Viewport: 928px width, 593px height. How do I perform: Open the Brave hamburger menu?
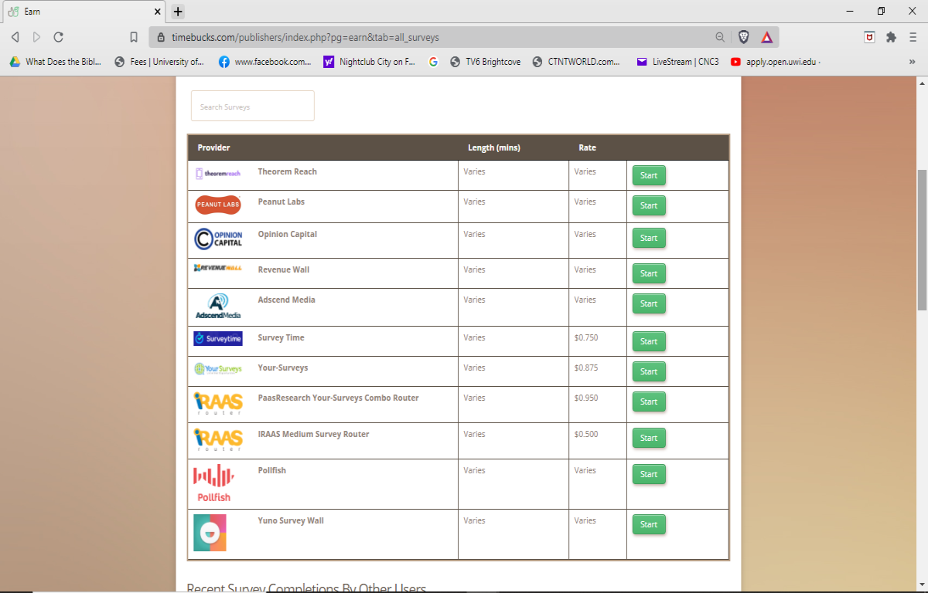coord(913,37)
